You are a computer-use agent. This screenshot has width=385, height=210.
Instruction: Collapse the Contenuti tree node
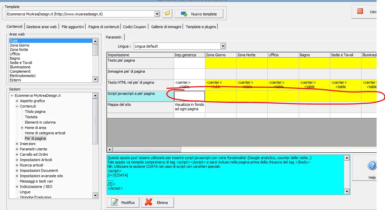(x=17, y=106)
